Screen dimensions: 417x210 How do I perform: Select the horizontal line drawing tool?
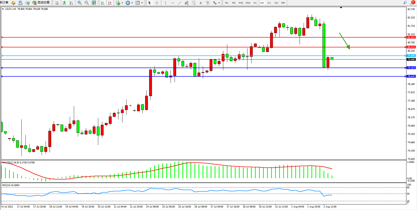click(172, 3)
